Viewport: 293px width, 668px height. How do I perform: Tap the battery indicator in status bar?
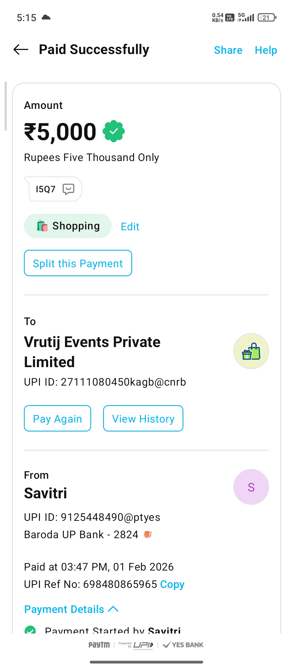[x=267, y=18]
